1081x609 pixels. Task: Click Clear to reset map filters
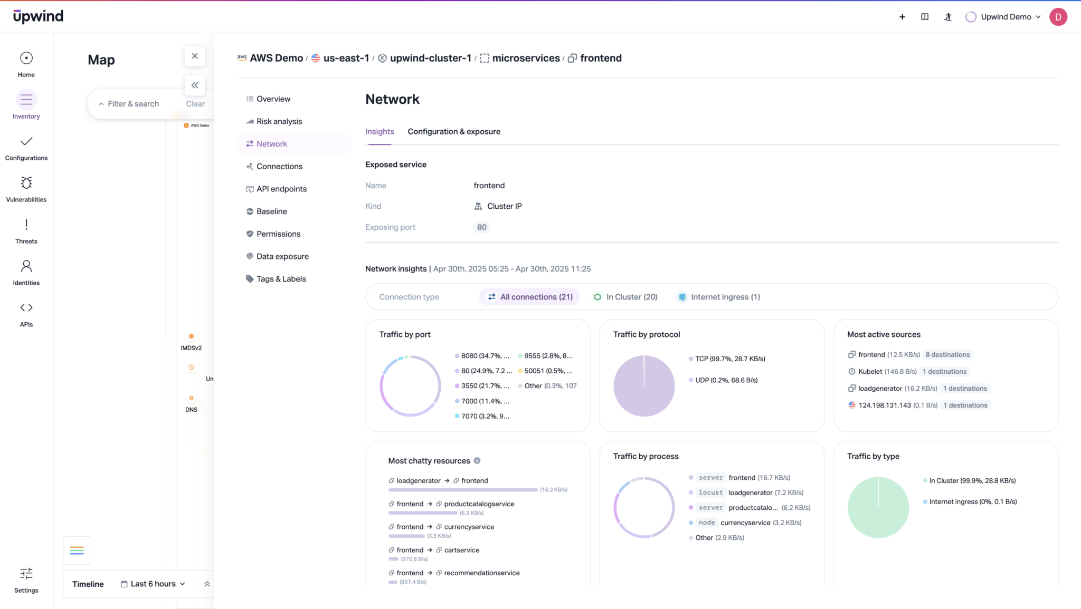point(195,103)
